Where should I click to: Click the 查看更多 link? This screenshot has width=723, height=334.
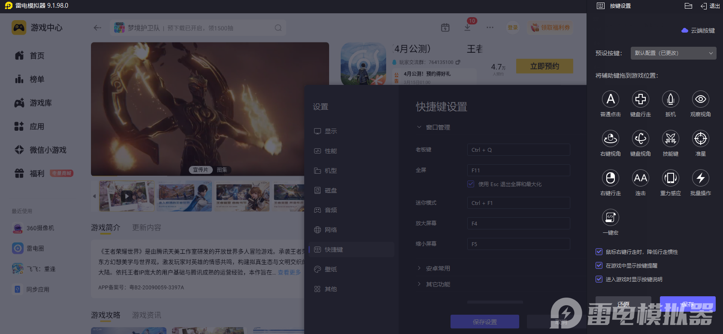click(x=289, y=272)
